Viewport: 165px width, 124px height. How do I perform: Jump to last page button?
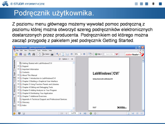[85, 113]
